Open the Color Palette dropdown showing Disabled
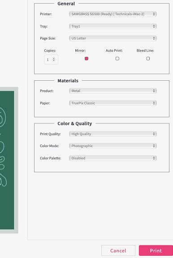 tap(112, 158)
